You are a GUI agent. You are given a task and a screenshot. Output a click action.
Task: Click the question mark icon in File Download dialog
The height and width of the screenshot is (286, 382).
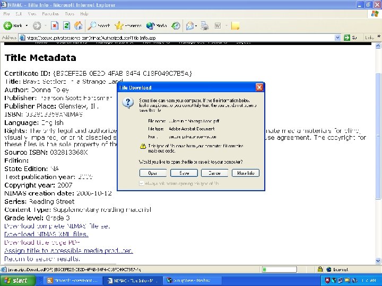pos(128,103)
